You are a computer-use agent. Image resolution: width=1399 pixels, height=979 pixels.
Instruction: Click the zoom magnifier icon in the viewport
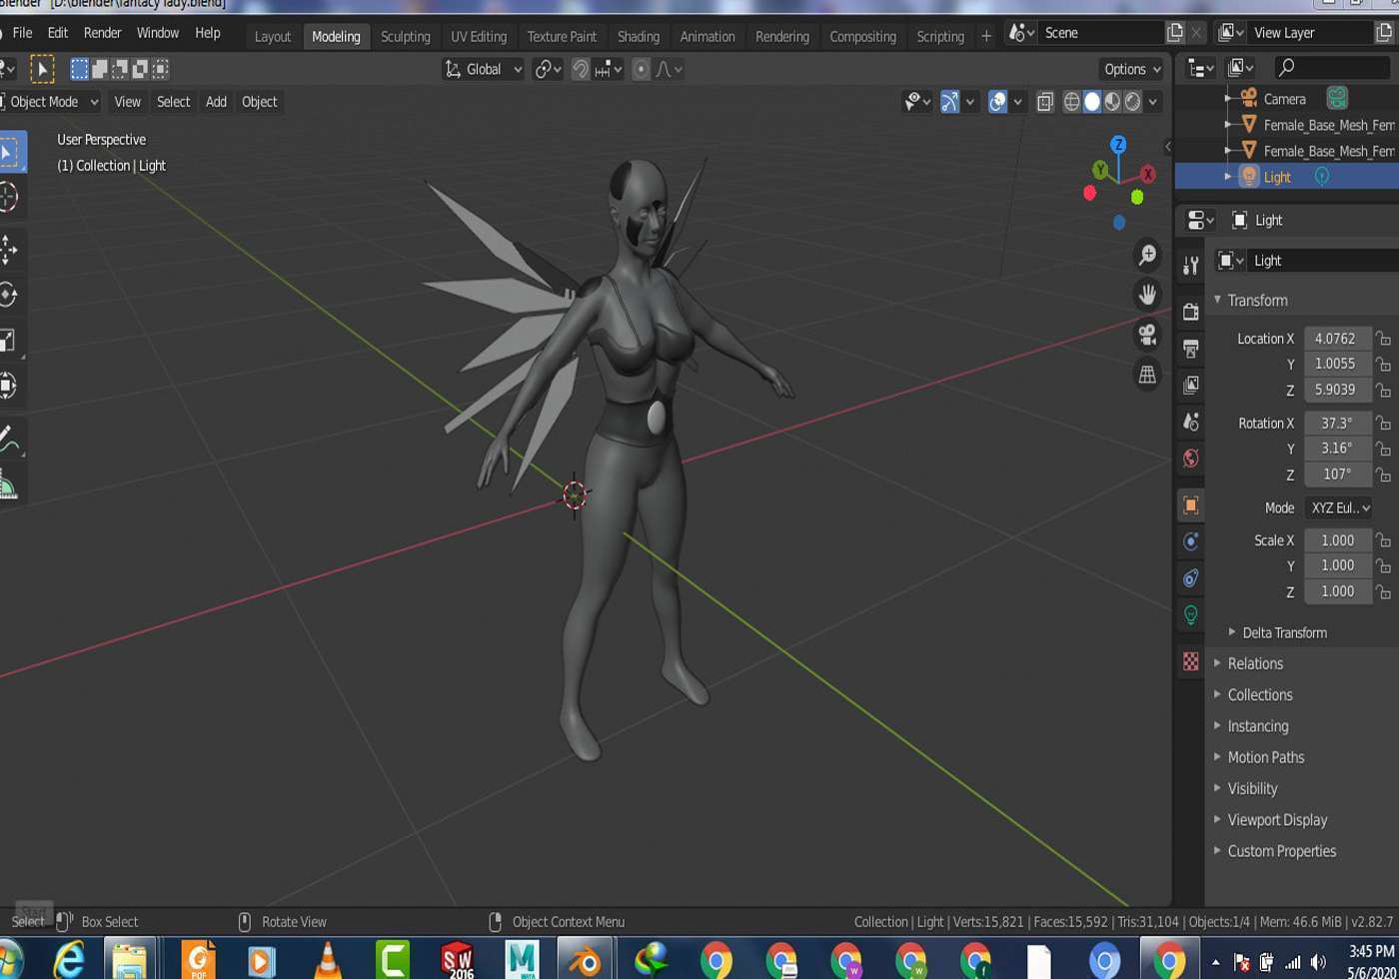pyautogui.click(x=1147, y=255)
